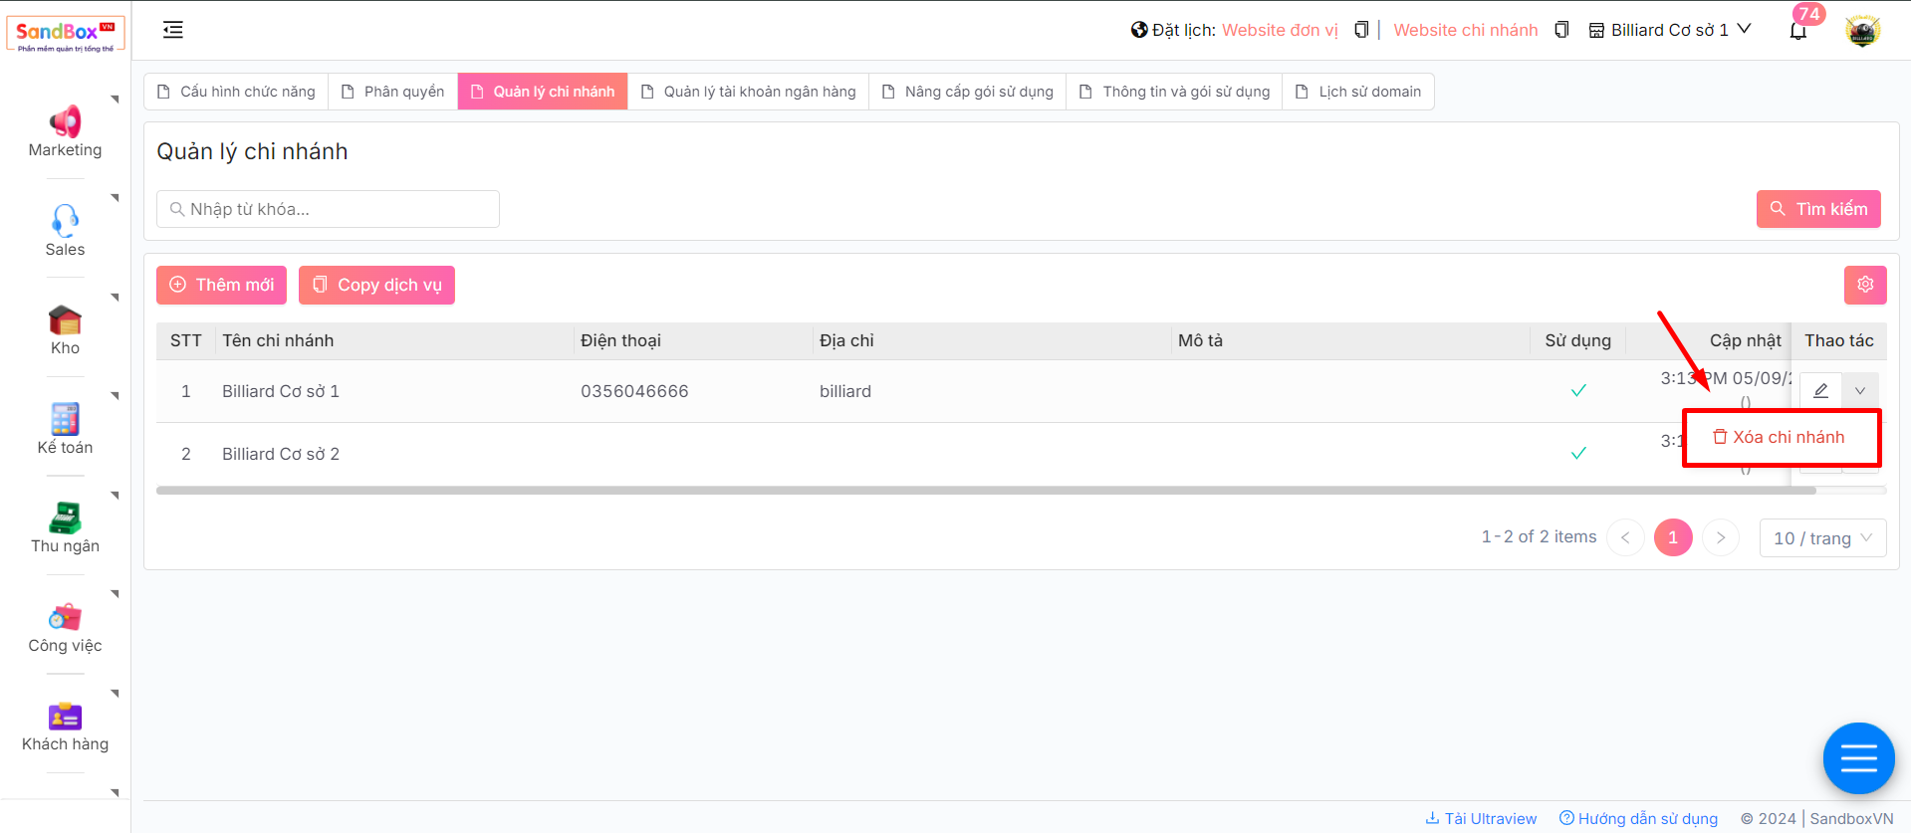Expand the row action dropdown arrow for Billiard Cơ sở 1

pyautogui.click(x=1860, y=390)
